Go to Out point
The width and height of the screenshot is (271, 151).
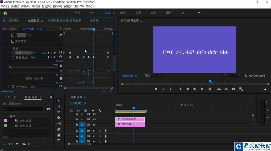210,89
